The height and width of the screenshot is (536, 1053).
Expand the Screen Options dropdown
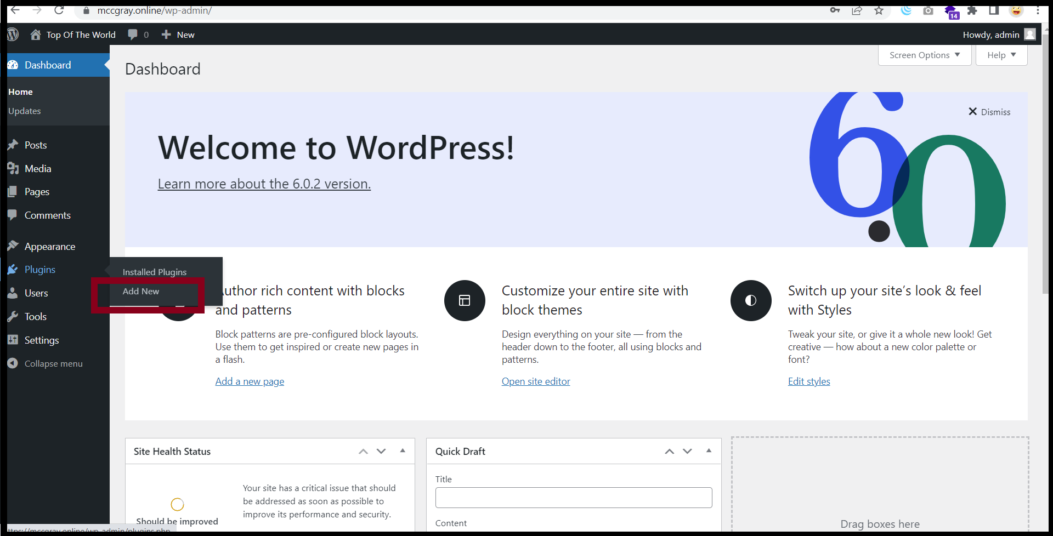[x=925, y=55]
